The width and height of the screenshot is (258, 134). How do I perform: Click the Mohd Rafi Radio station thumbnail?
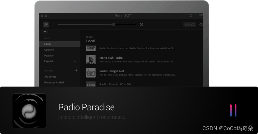(x=91, y=60)
